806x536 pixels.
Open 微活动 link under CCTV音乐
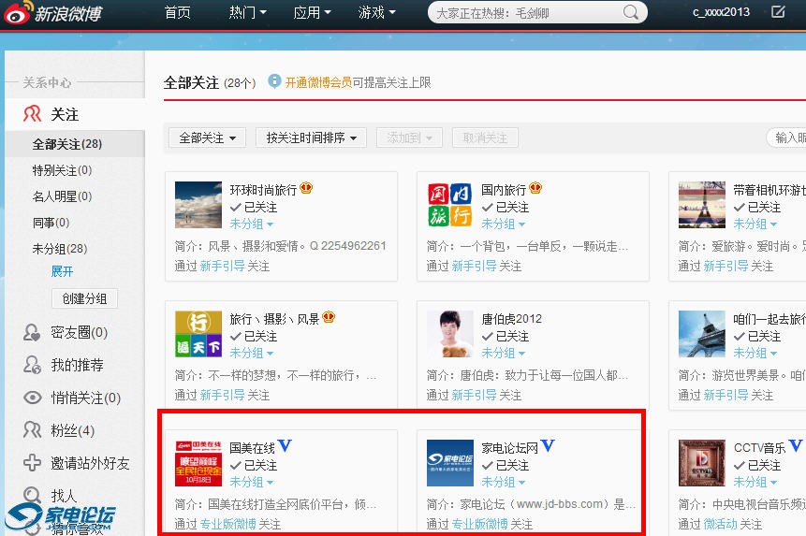pyautogui.click(x=720, y=524)
